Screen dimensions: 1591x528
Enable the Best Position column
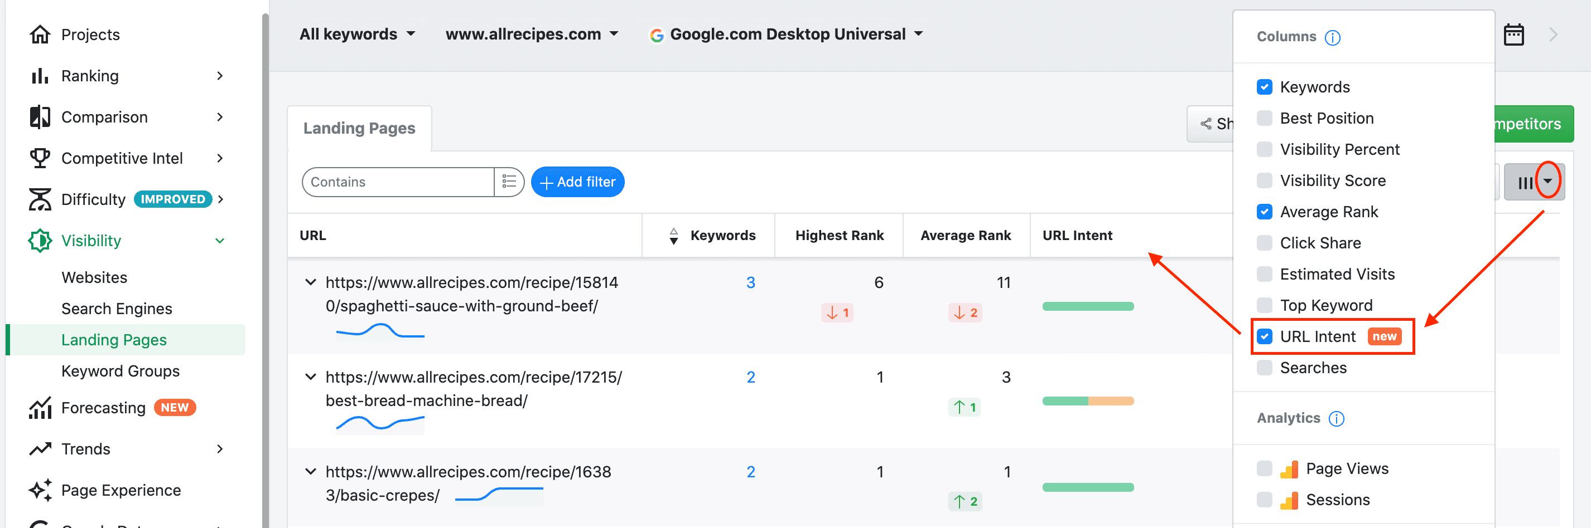[x=1264, y=119]
